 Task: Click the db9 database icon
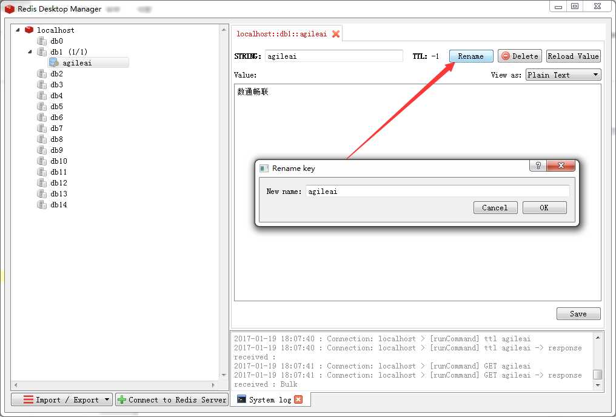42,150
